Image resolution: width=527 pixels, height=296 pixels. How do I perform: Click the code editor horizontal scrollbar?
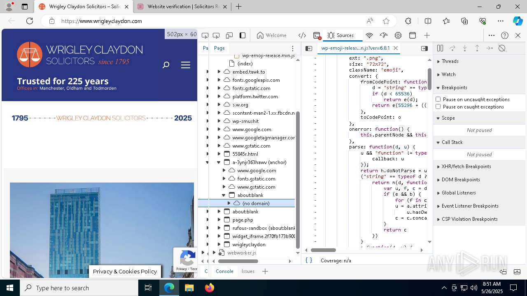[x=323, y=250]
